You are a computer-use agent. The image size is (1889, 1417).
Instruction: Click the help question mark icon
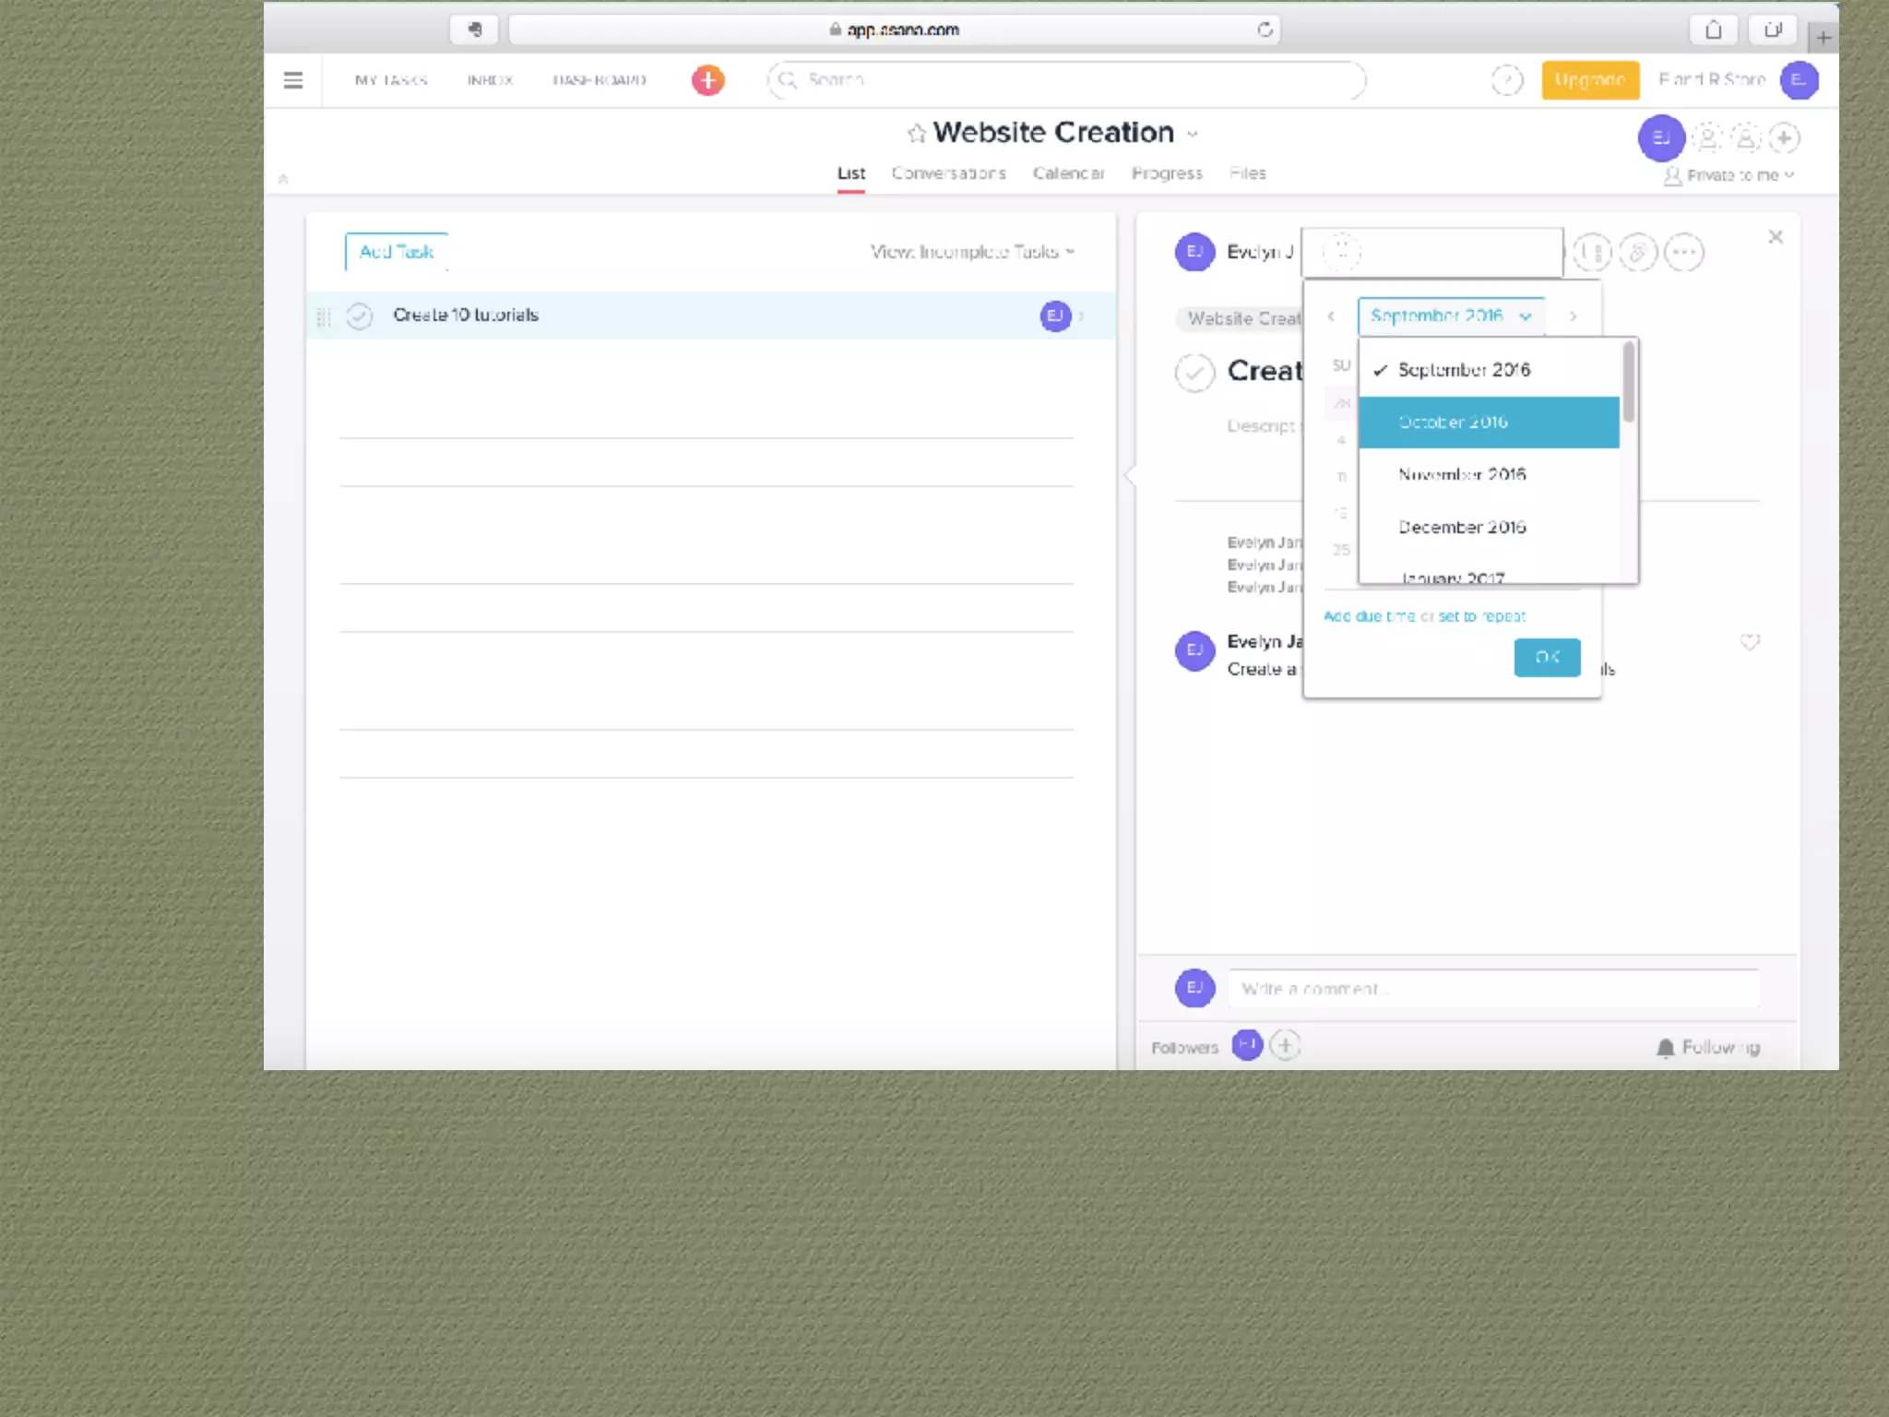pos(1506,80)
